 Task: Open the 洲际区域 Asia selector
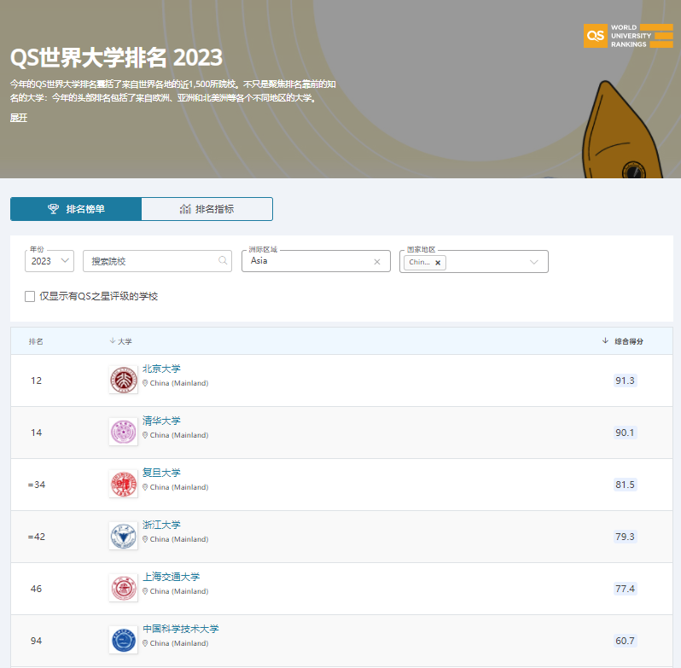click(316, 261)
